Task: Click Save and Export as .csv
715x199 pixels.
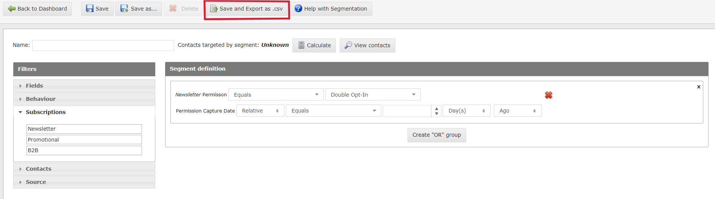Action: [x=247, y=9]
